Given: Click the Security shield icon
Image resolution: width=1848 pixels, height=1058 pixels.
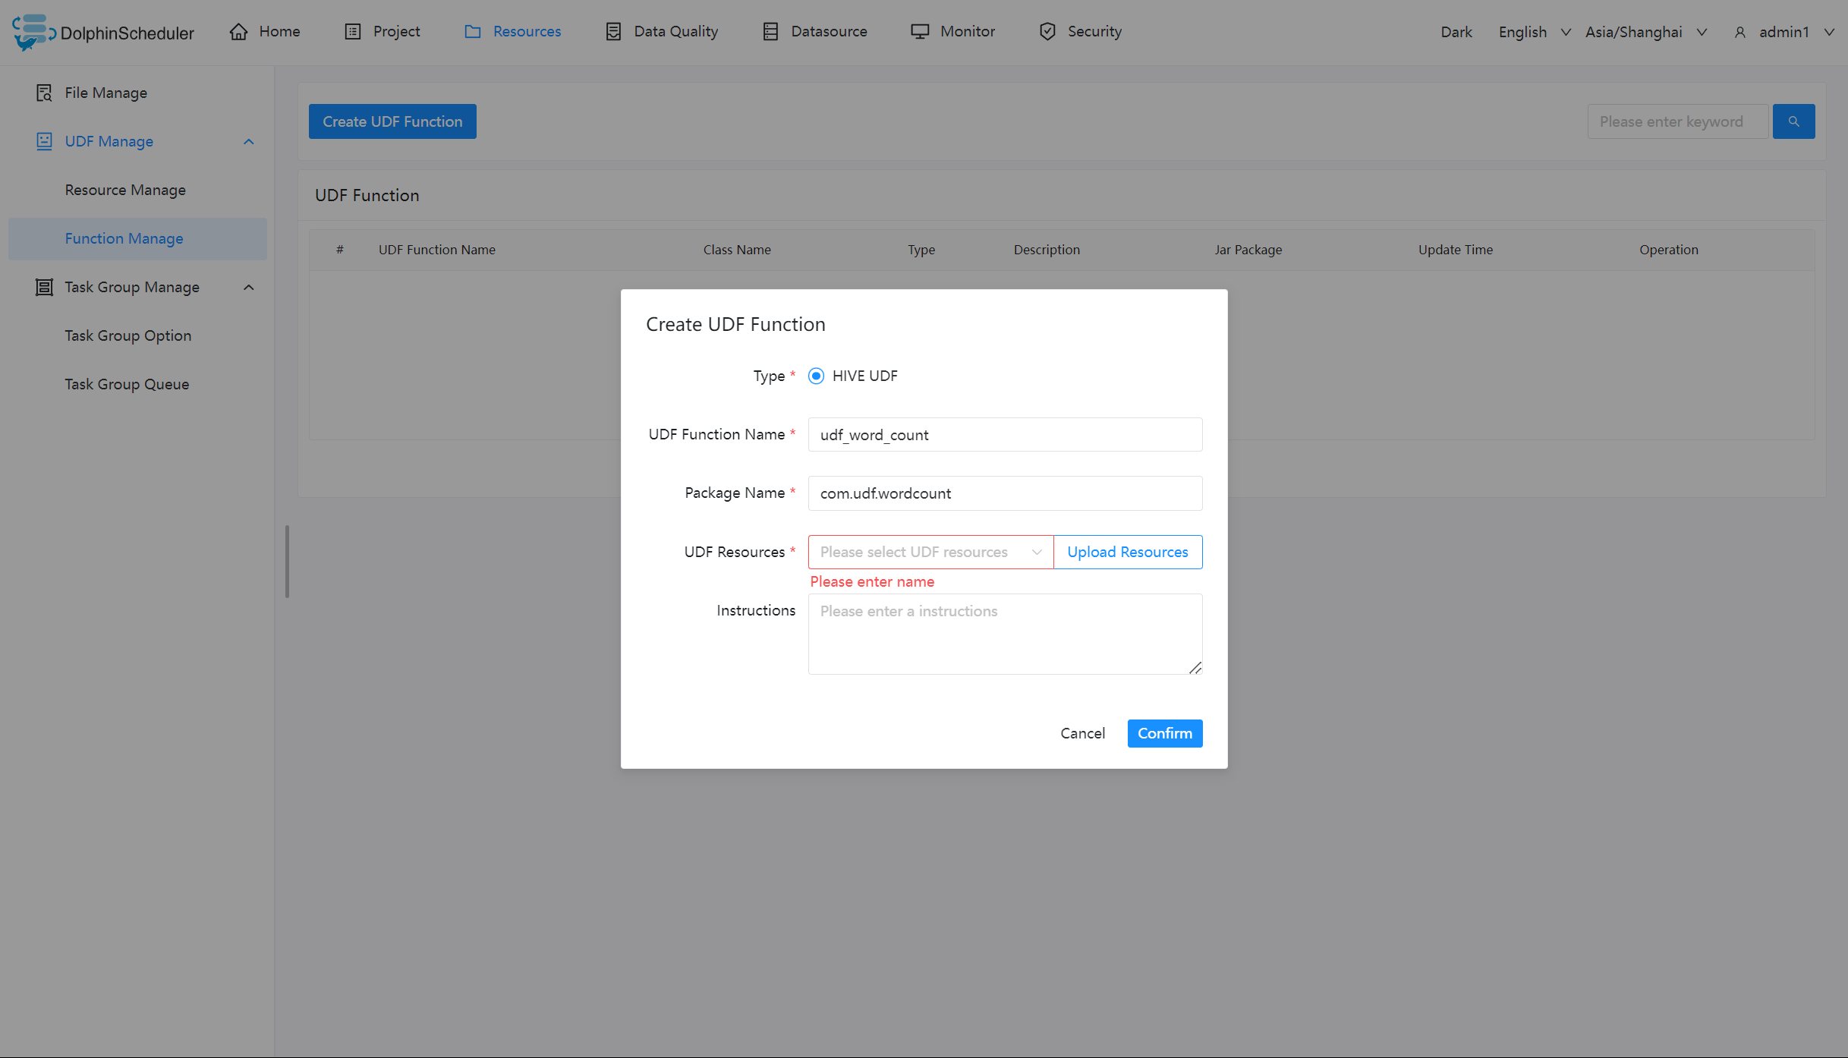Looking at the screenshot, I should click(1047, 32).
